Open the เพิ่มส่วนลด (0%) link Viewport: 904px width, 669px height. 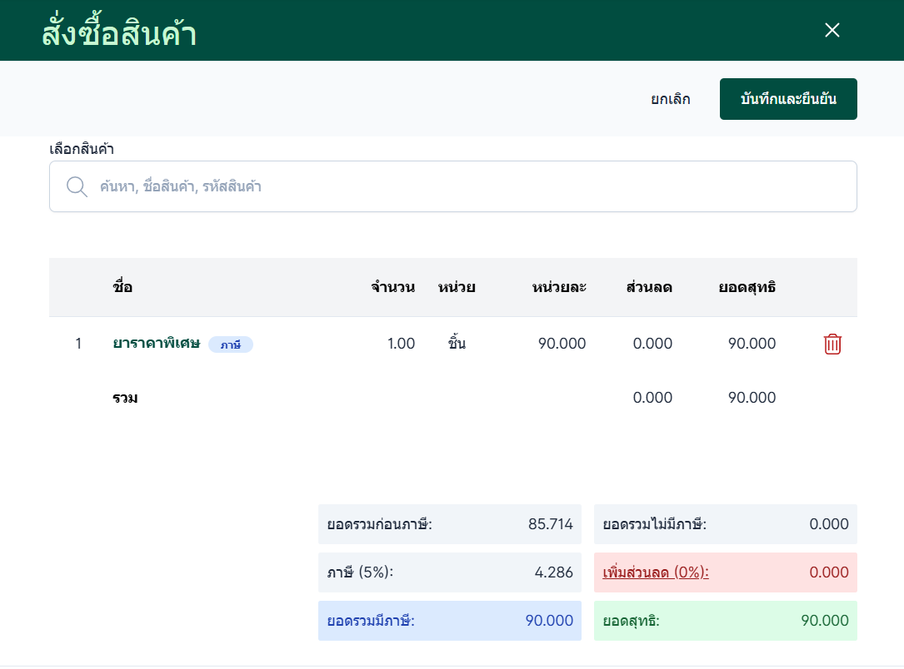655,572
